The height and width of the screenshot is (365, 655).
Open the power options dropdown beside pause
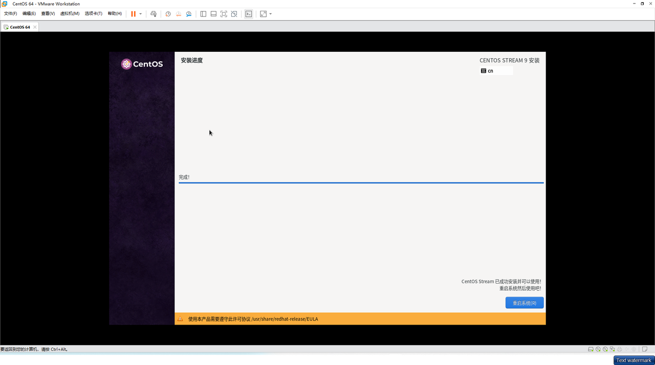point(141,14)
